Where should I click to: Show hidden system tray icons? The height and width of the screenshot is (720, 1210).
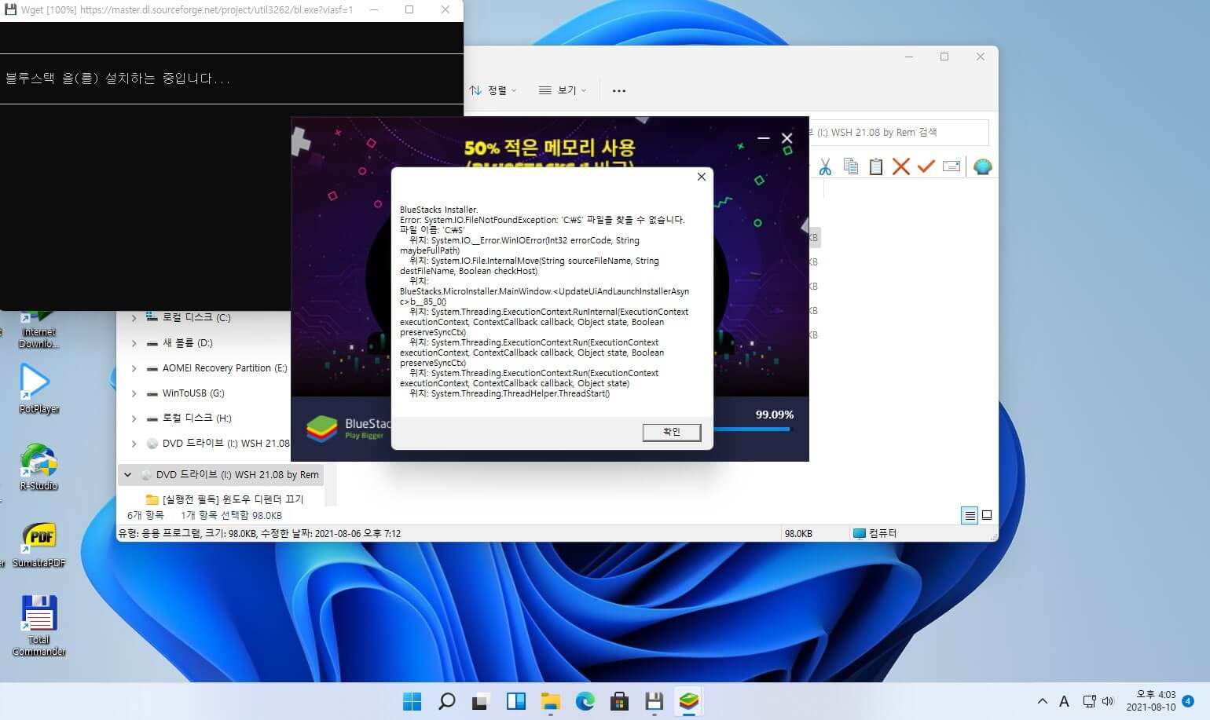pyautogui.click(x=1042, y=701)
